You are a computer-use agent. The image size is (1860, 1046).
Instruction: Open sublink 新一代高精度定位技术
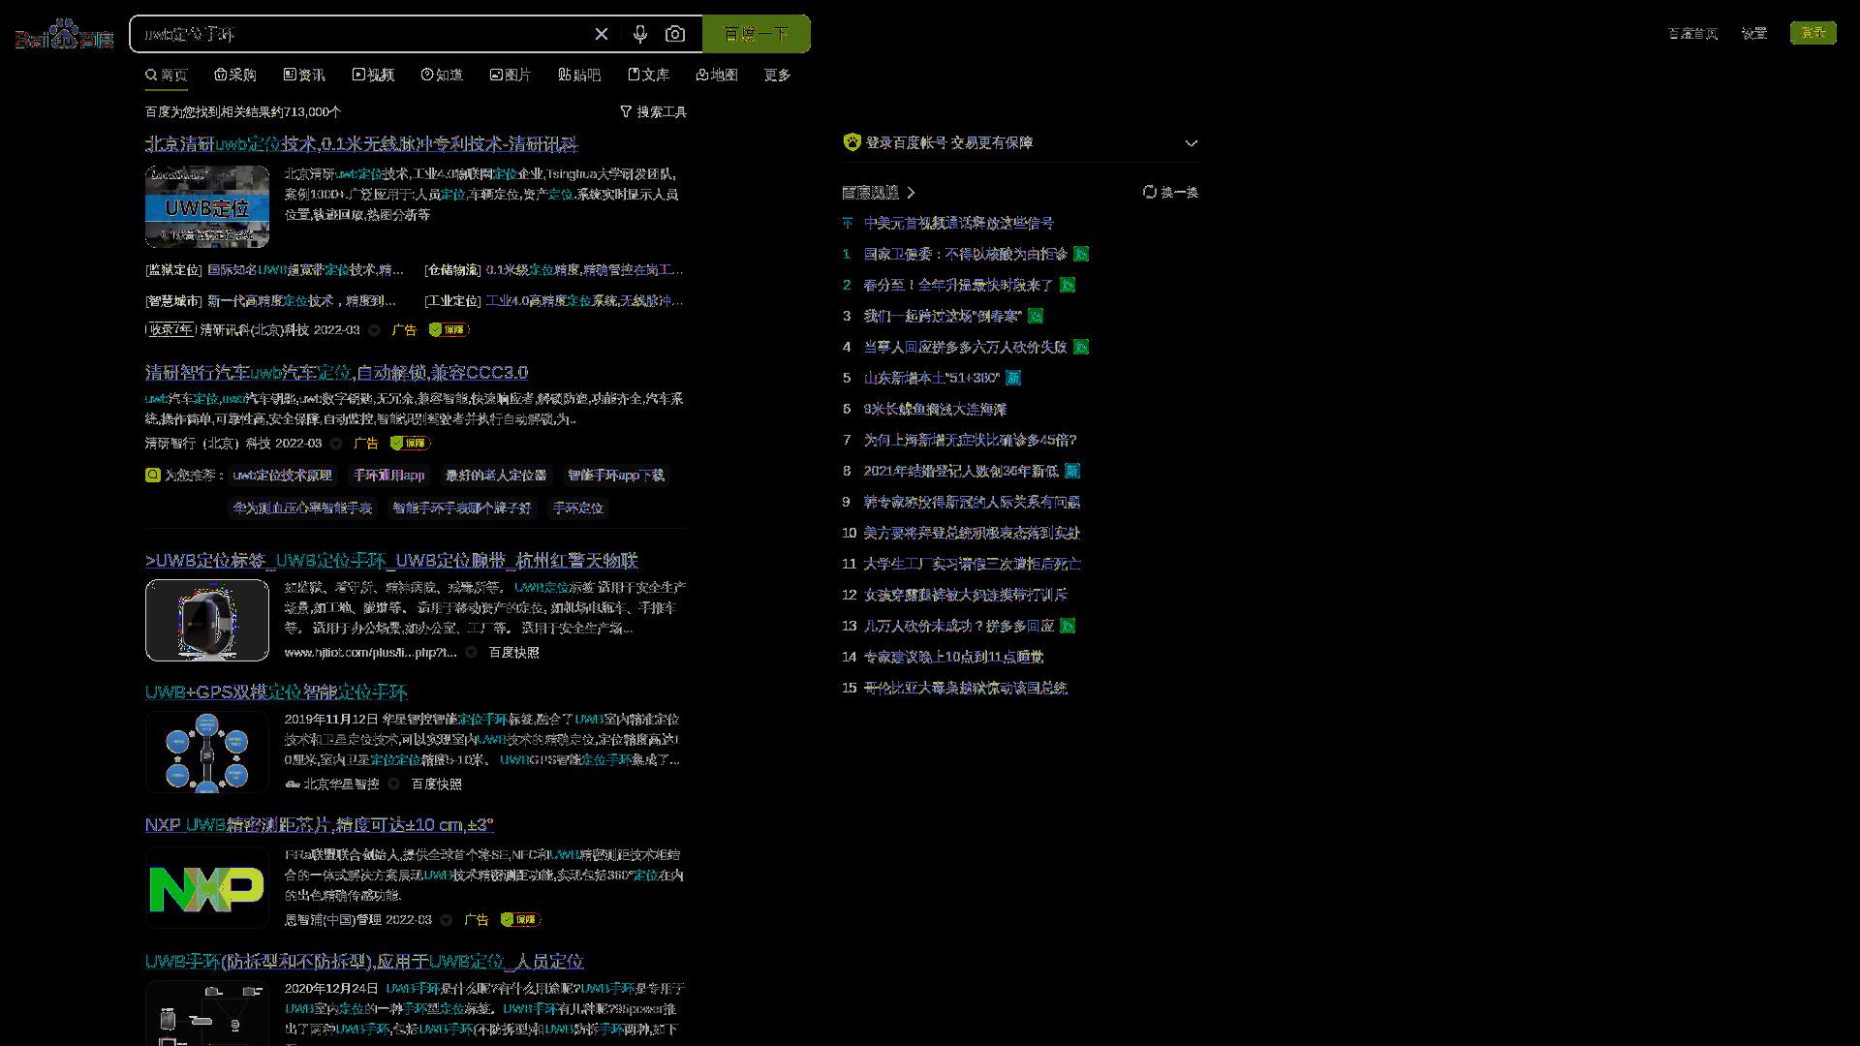click(301, 301)
